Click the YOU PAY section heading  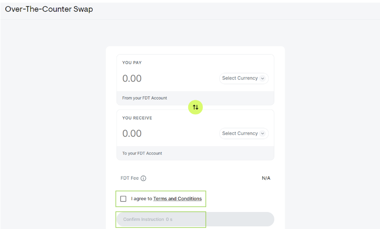(132, 63)
